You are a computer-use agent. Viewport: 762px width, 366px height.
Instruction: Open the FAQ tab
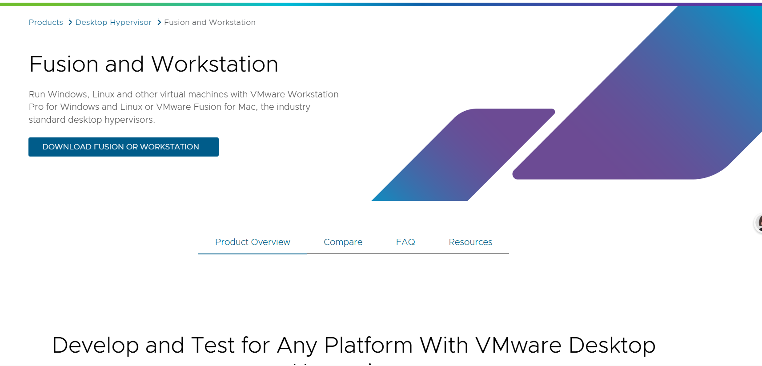(405, 242)
